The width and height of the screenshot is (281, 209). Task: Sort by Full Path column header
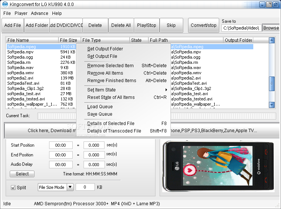coord(186,40)
